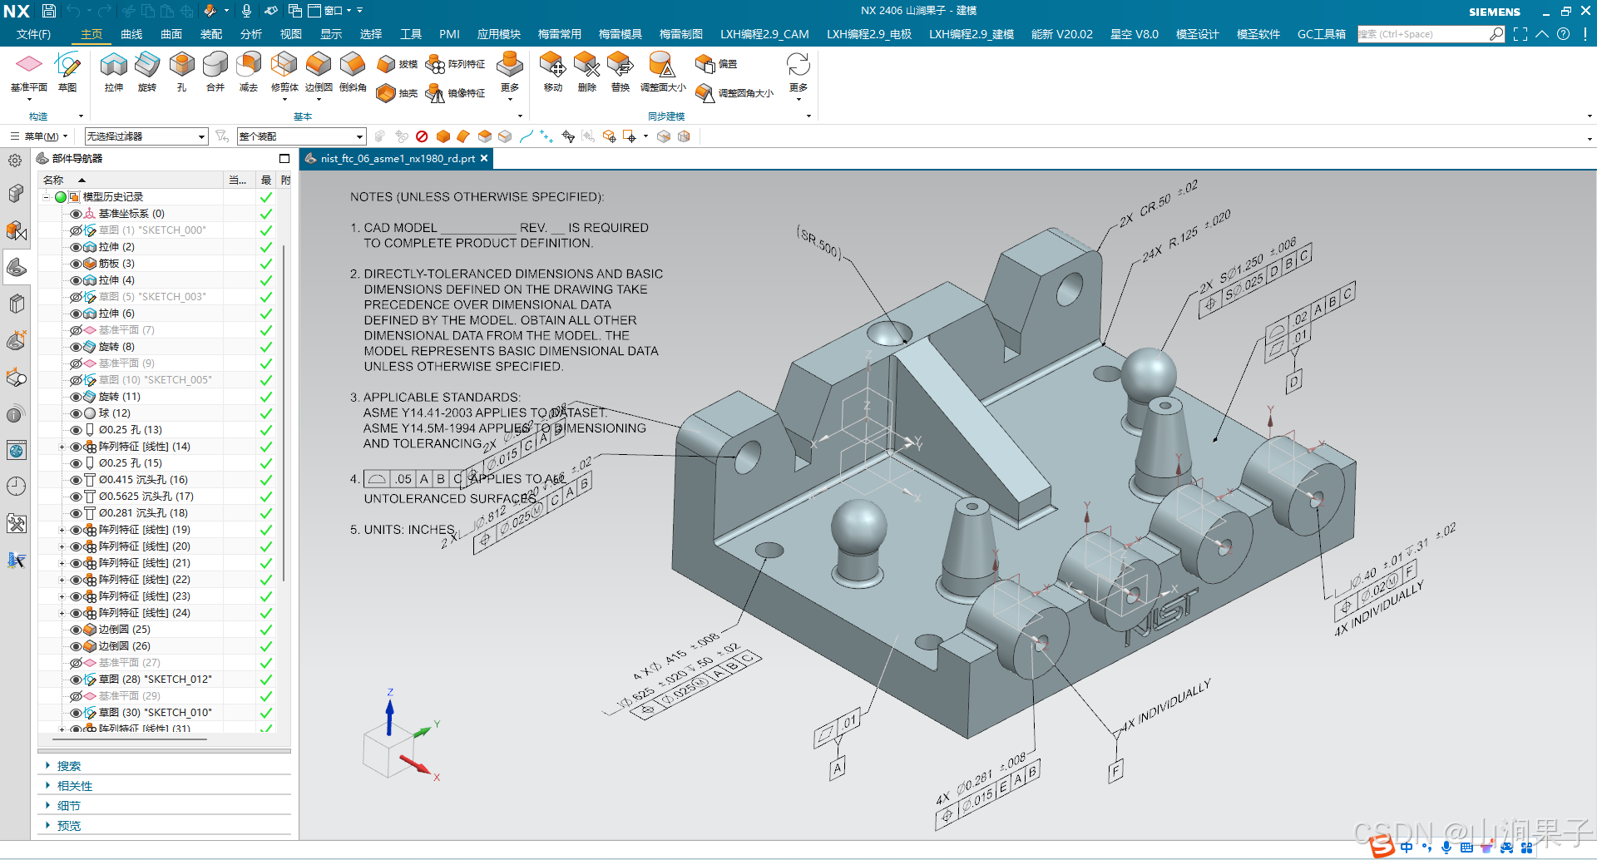Toggle visibility eye of 边倒圆 (25)
The height and width of the screenshot is (860, 1597).
76,630
